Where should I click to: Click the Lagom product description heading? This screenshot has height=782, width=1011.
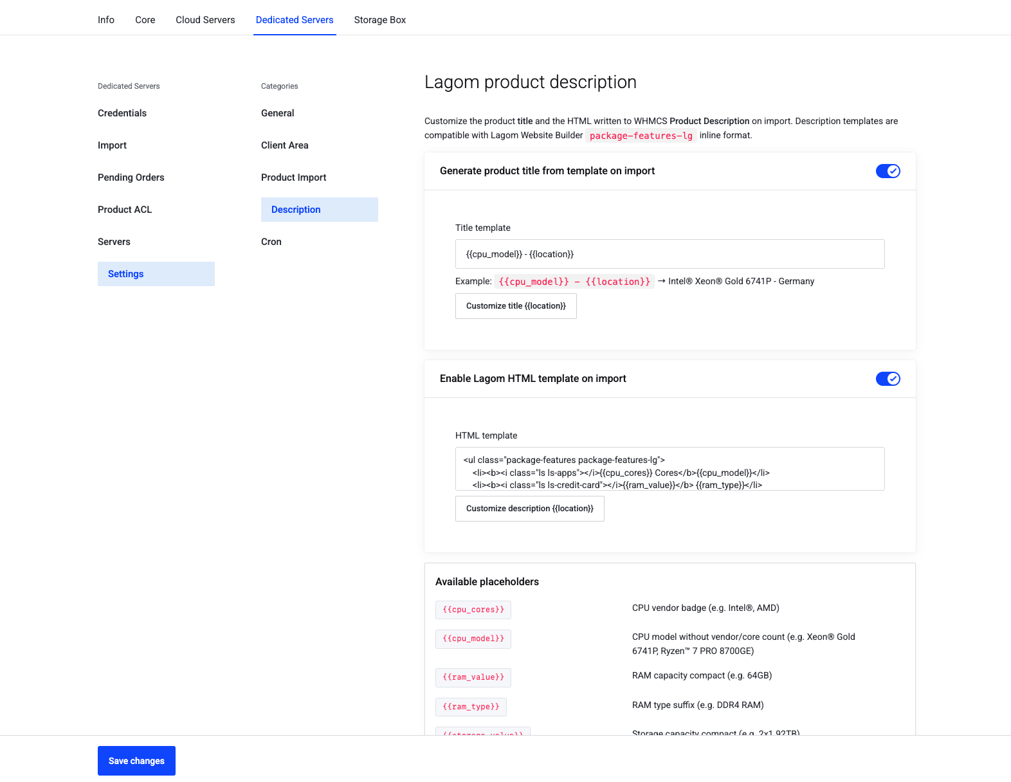point(531,82)
